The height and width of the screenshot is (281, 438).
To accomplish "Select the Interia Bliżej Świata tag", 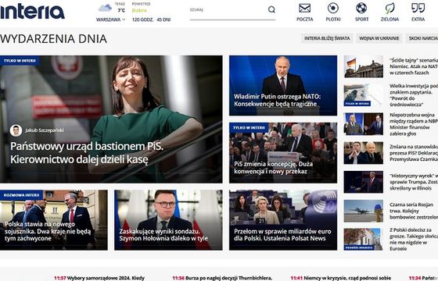I will tap(327, 38).
